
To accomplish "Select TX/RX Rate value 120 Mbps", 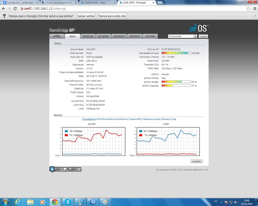I will pos(172,69).
